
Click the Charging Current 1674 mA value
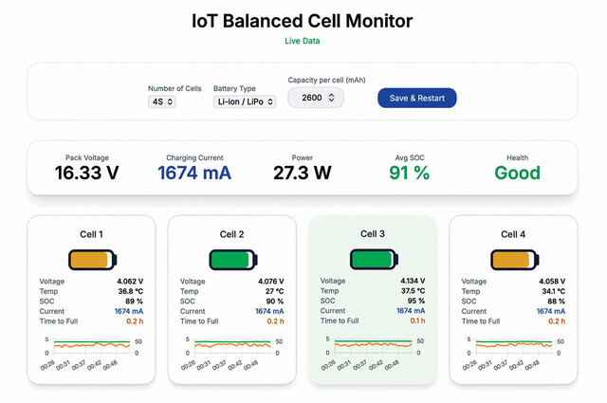[194, 173]
